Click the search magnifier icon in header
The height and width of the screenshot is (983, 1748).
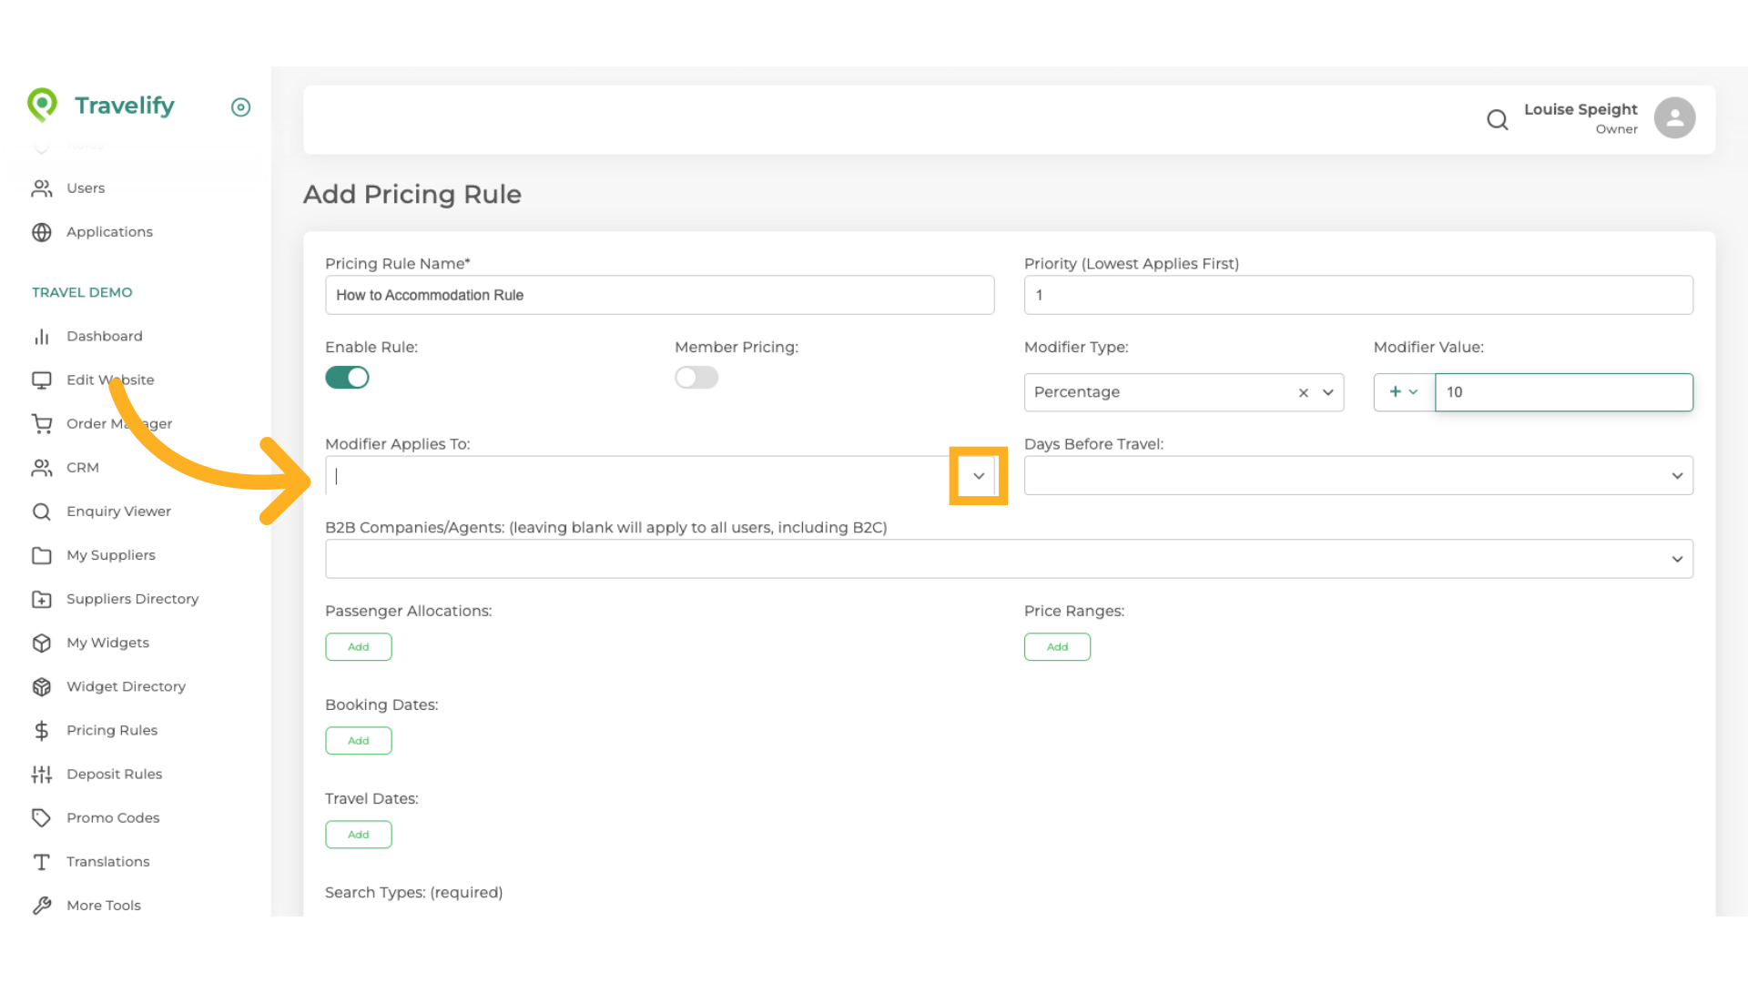tap(1497, 119)
